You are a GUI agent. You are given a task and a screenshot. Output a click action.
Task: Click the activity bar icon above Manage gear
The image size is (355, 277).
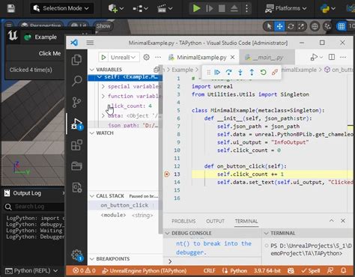click(x=76, y=188)
